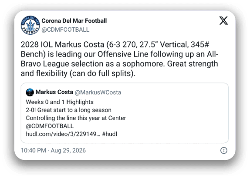Select the Markus Costa display name in quote

(54, 92)
